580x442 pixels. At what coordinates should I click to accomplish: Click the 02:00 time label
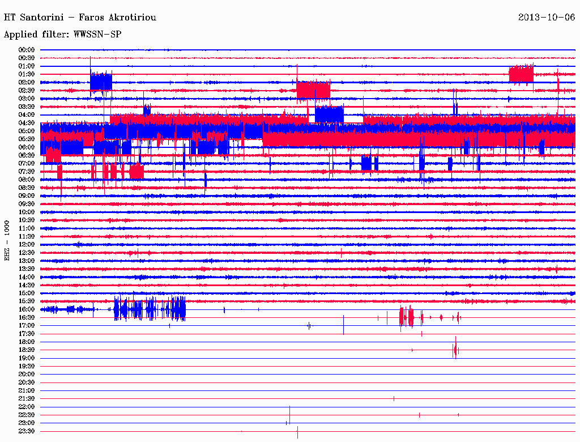[27, 83]
